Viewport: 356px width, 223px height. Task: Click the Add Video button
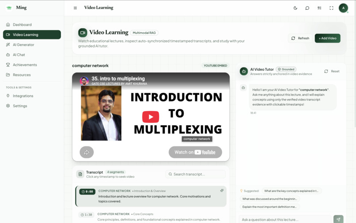tap(327, 38)
